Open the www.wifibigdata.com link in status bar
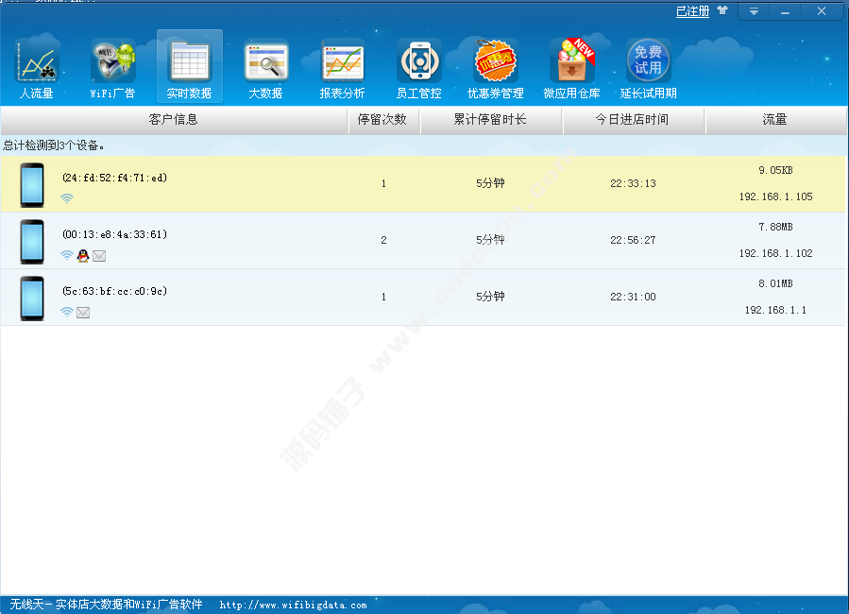The height and width of the screenshot is (614, 849). (293, 605)
